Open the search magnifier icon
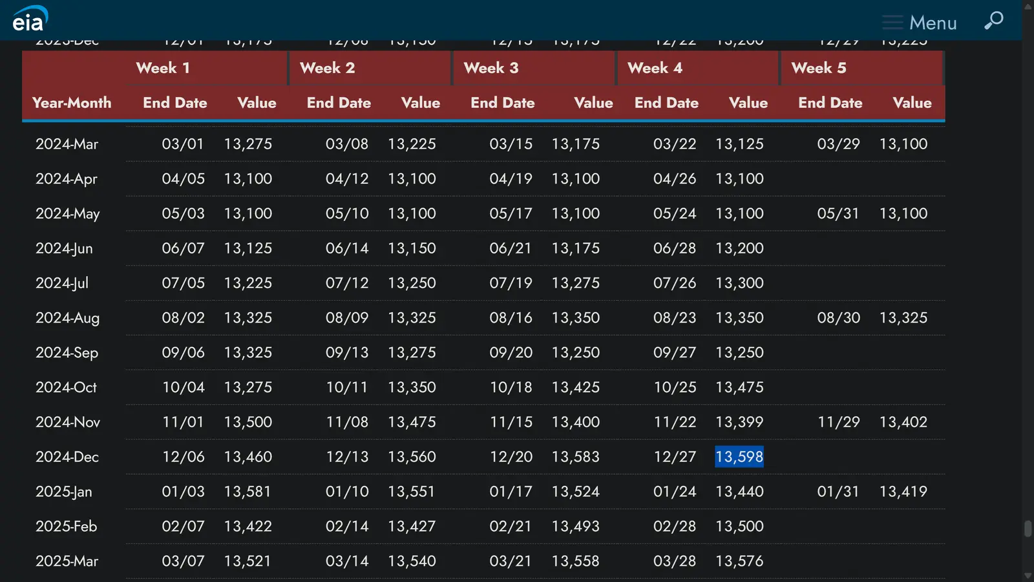 point(993,21)
